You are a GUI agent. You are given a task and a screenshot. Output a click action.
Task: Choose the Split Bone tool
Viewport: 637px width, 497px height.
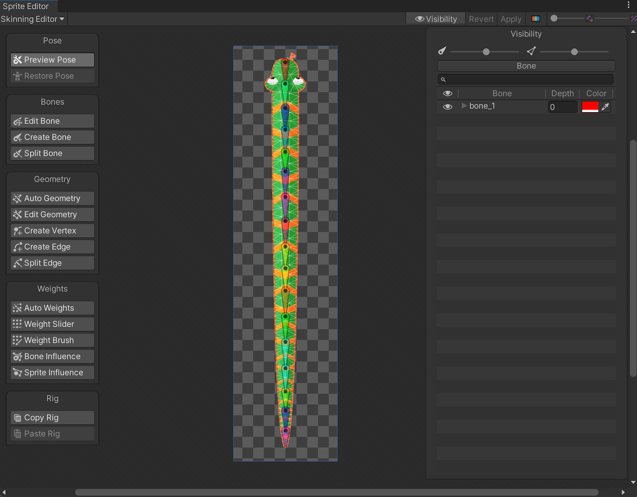(52, 154)
